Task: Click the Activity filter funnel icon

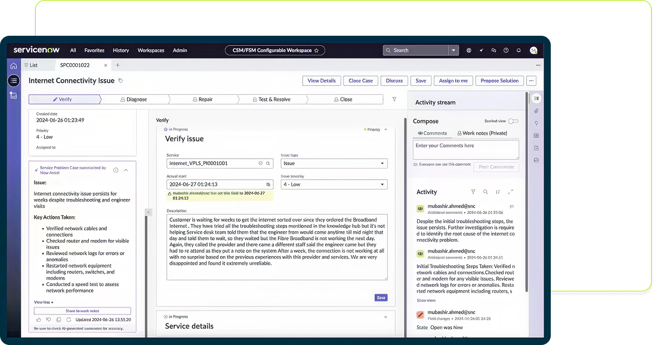Action: pos(473,192)
